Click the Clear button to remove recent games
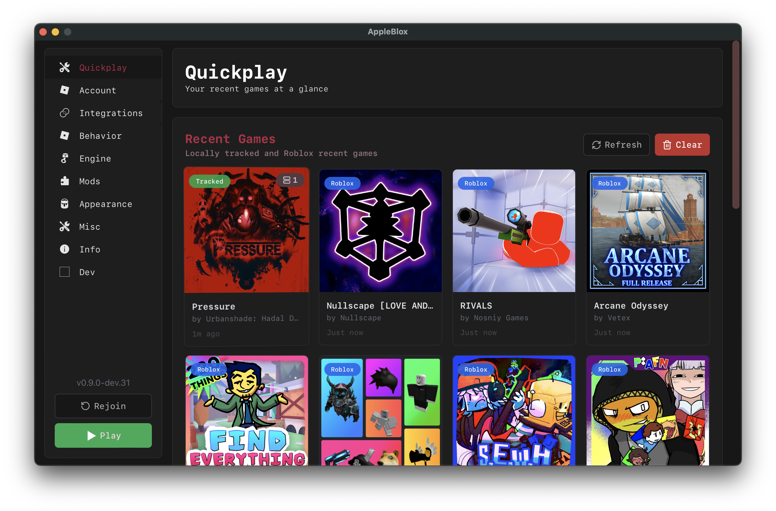 [683, 145]
